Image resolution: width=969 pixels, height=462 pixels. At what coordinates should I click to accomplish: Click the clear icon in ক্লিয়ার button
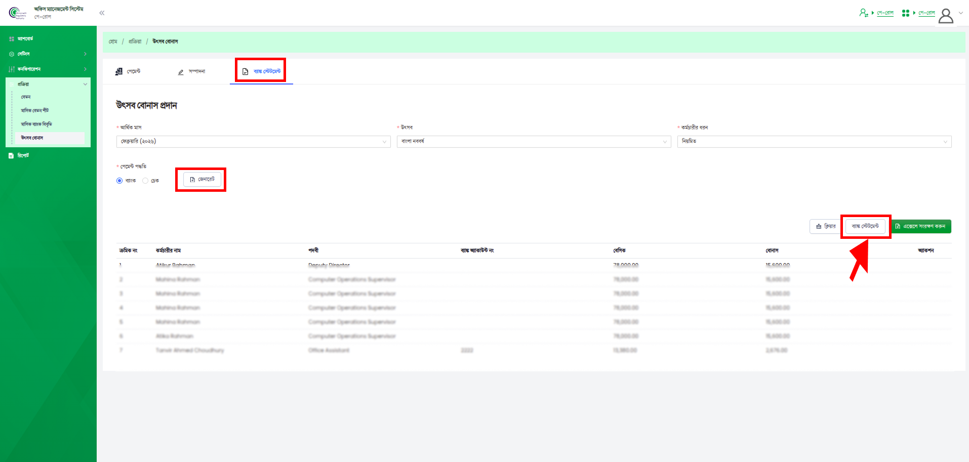[x=819, y=227]
